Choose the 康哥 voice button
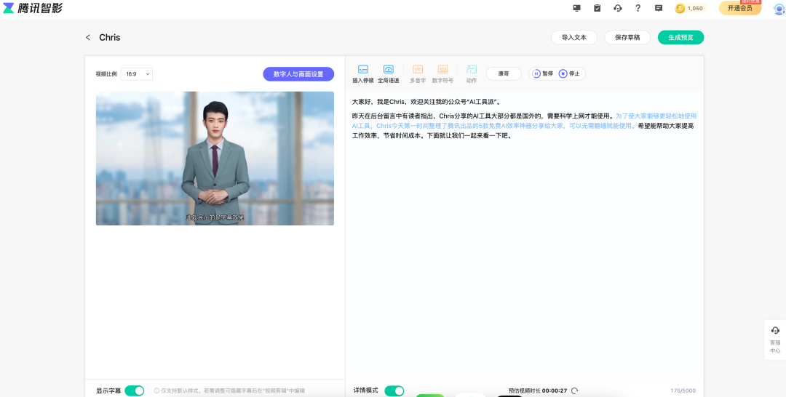 (504, 73)
